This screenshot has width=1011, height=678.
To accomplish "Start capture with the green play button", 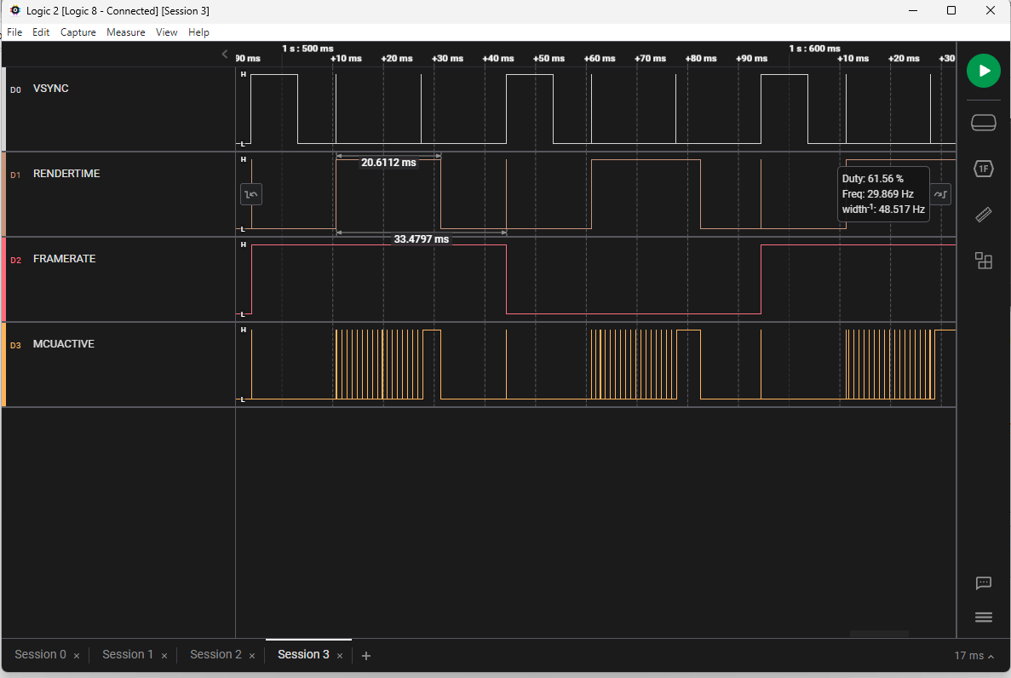I will (983, 71).
